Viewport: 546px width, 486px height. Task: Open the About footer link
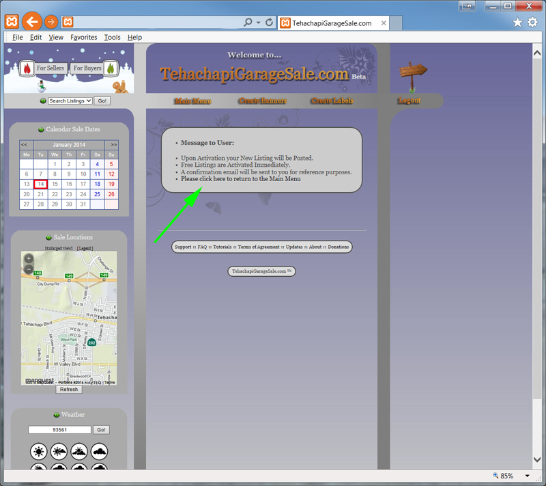coord(315,247)
